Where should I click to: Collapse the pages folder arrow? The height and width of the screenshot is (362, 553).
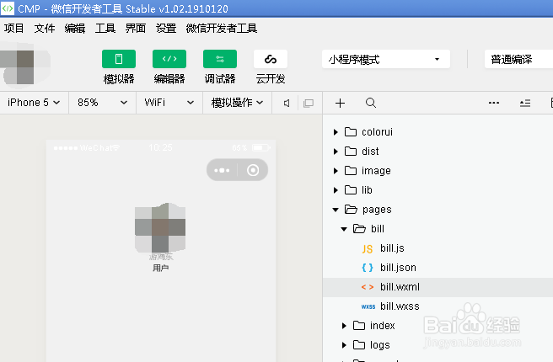tap(336, 210)
